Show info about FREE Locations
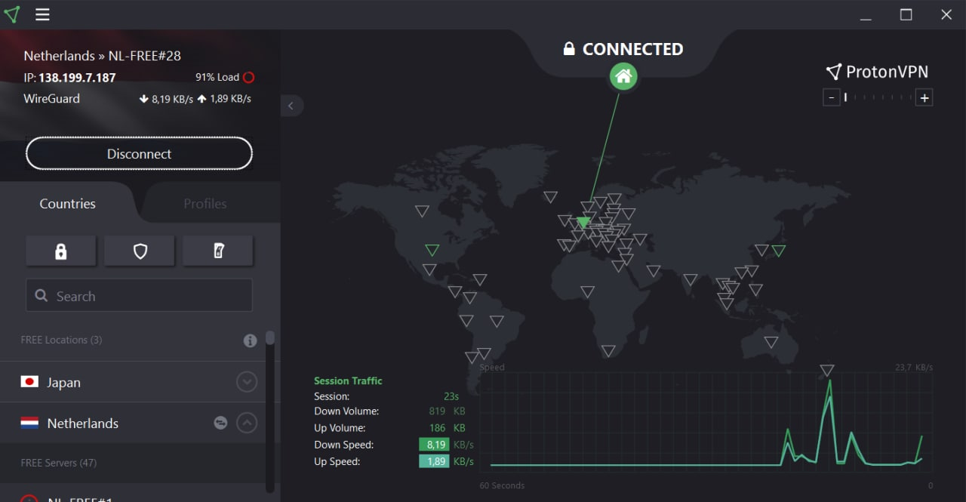The image size is (966, 502). point(250,340)
